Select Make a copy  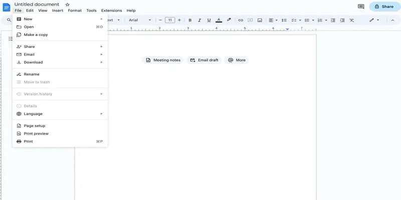(60, 34)
